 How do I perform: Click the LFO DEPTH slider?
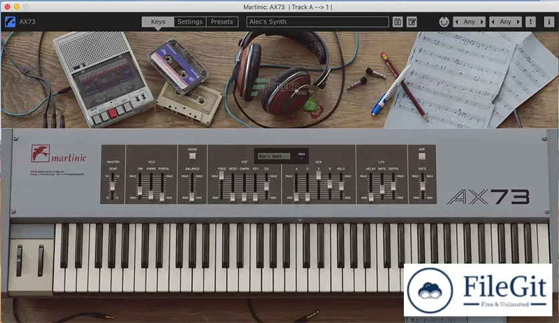click(x=394, y=187)
